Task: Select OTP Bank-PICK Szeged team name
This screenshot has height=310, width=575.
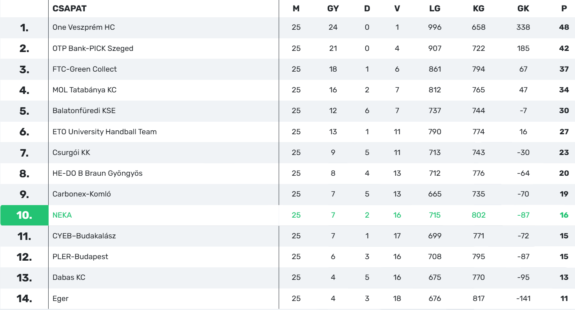Action: [x=93, y=49]
